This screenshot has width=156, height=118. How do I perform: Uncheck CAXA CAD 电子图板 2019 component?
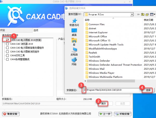pos(8,40)
